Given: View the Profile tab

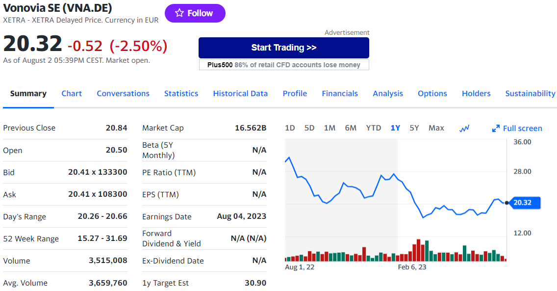Looking at the screenshot, I should click(x=295, y=93).
